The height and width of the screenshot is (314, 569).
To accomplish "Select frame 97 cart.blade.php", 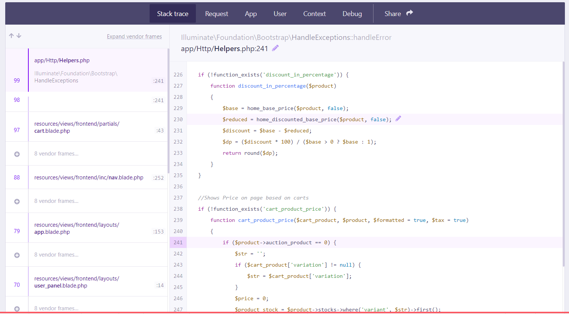I will (x=87, y=127).
